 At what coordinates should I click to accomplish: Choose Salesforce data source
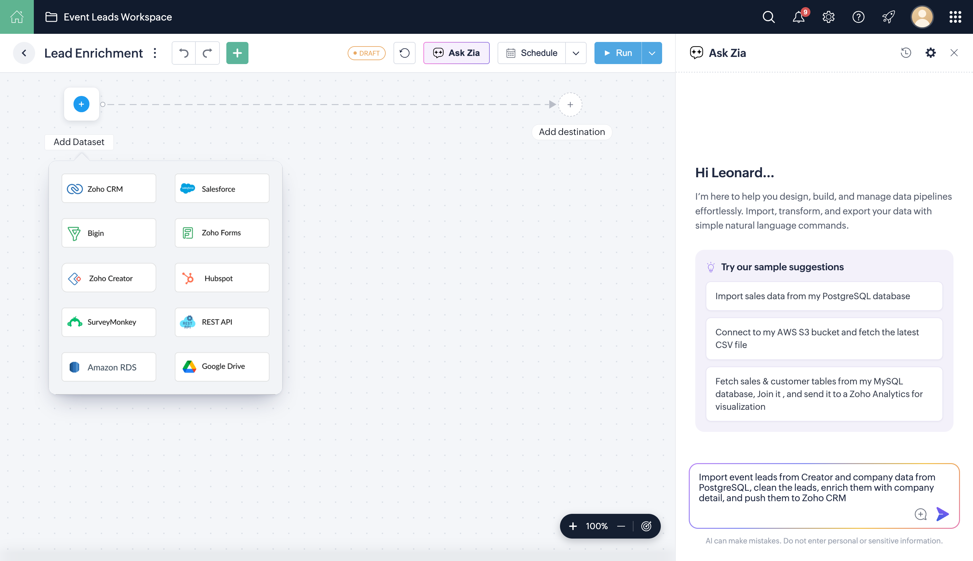click(x=222, y=188)
